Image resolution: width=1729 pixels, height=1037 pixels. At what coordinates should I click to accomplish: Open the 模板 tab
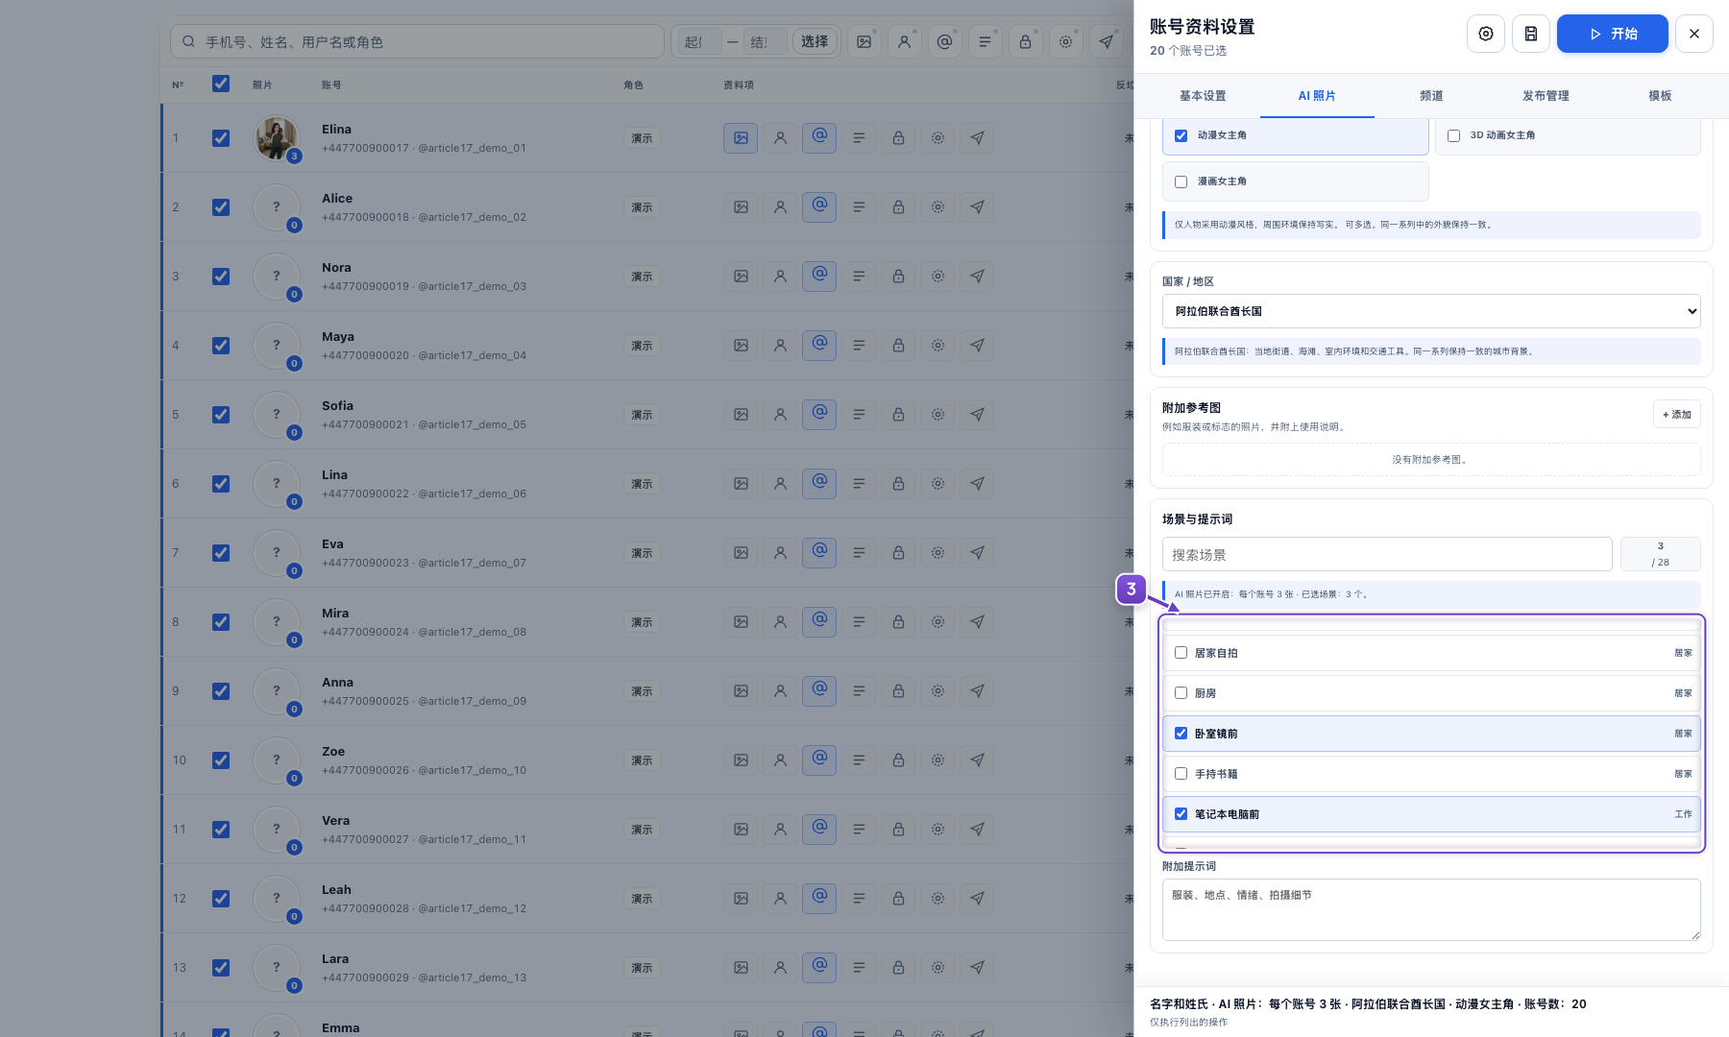[1660, 96]
